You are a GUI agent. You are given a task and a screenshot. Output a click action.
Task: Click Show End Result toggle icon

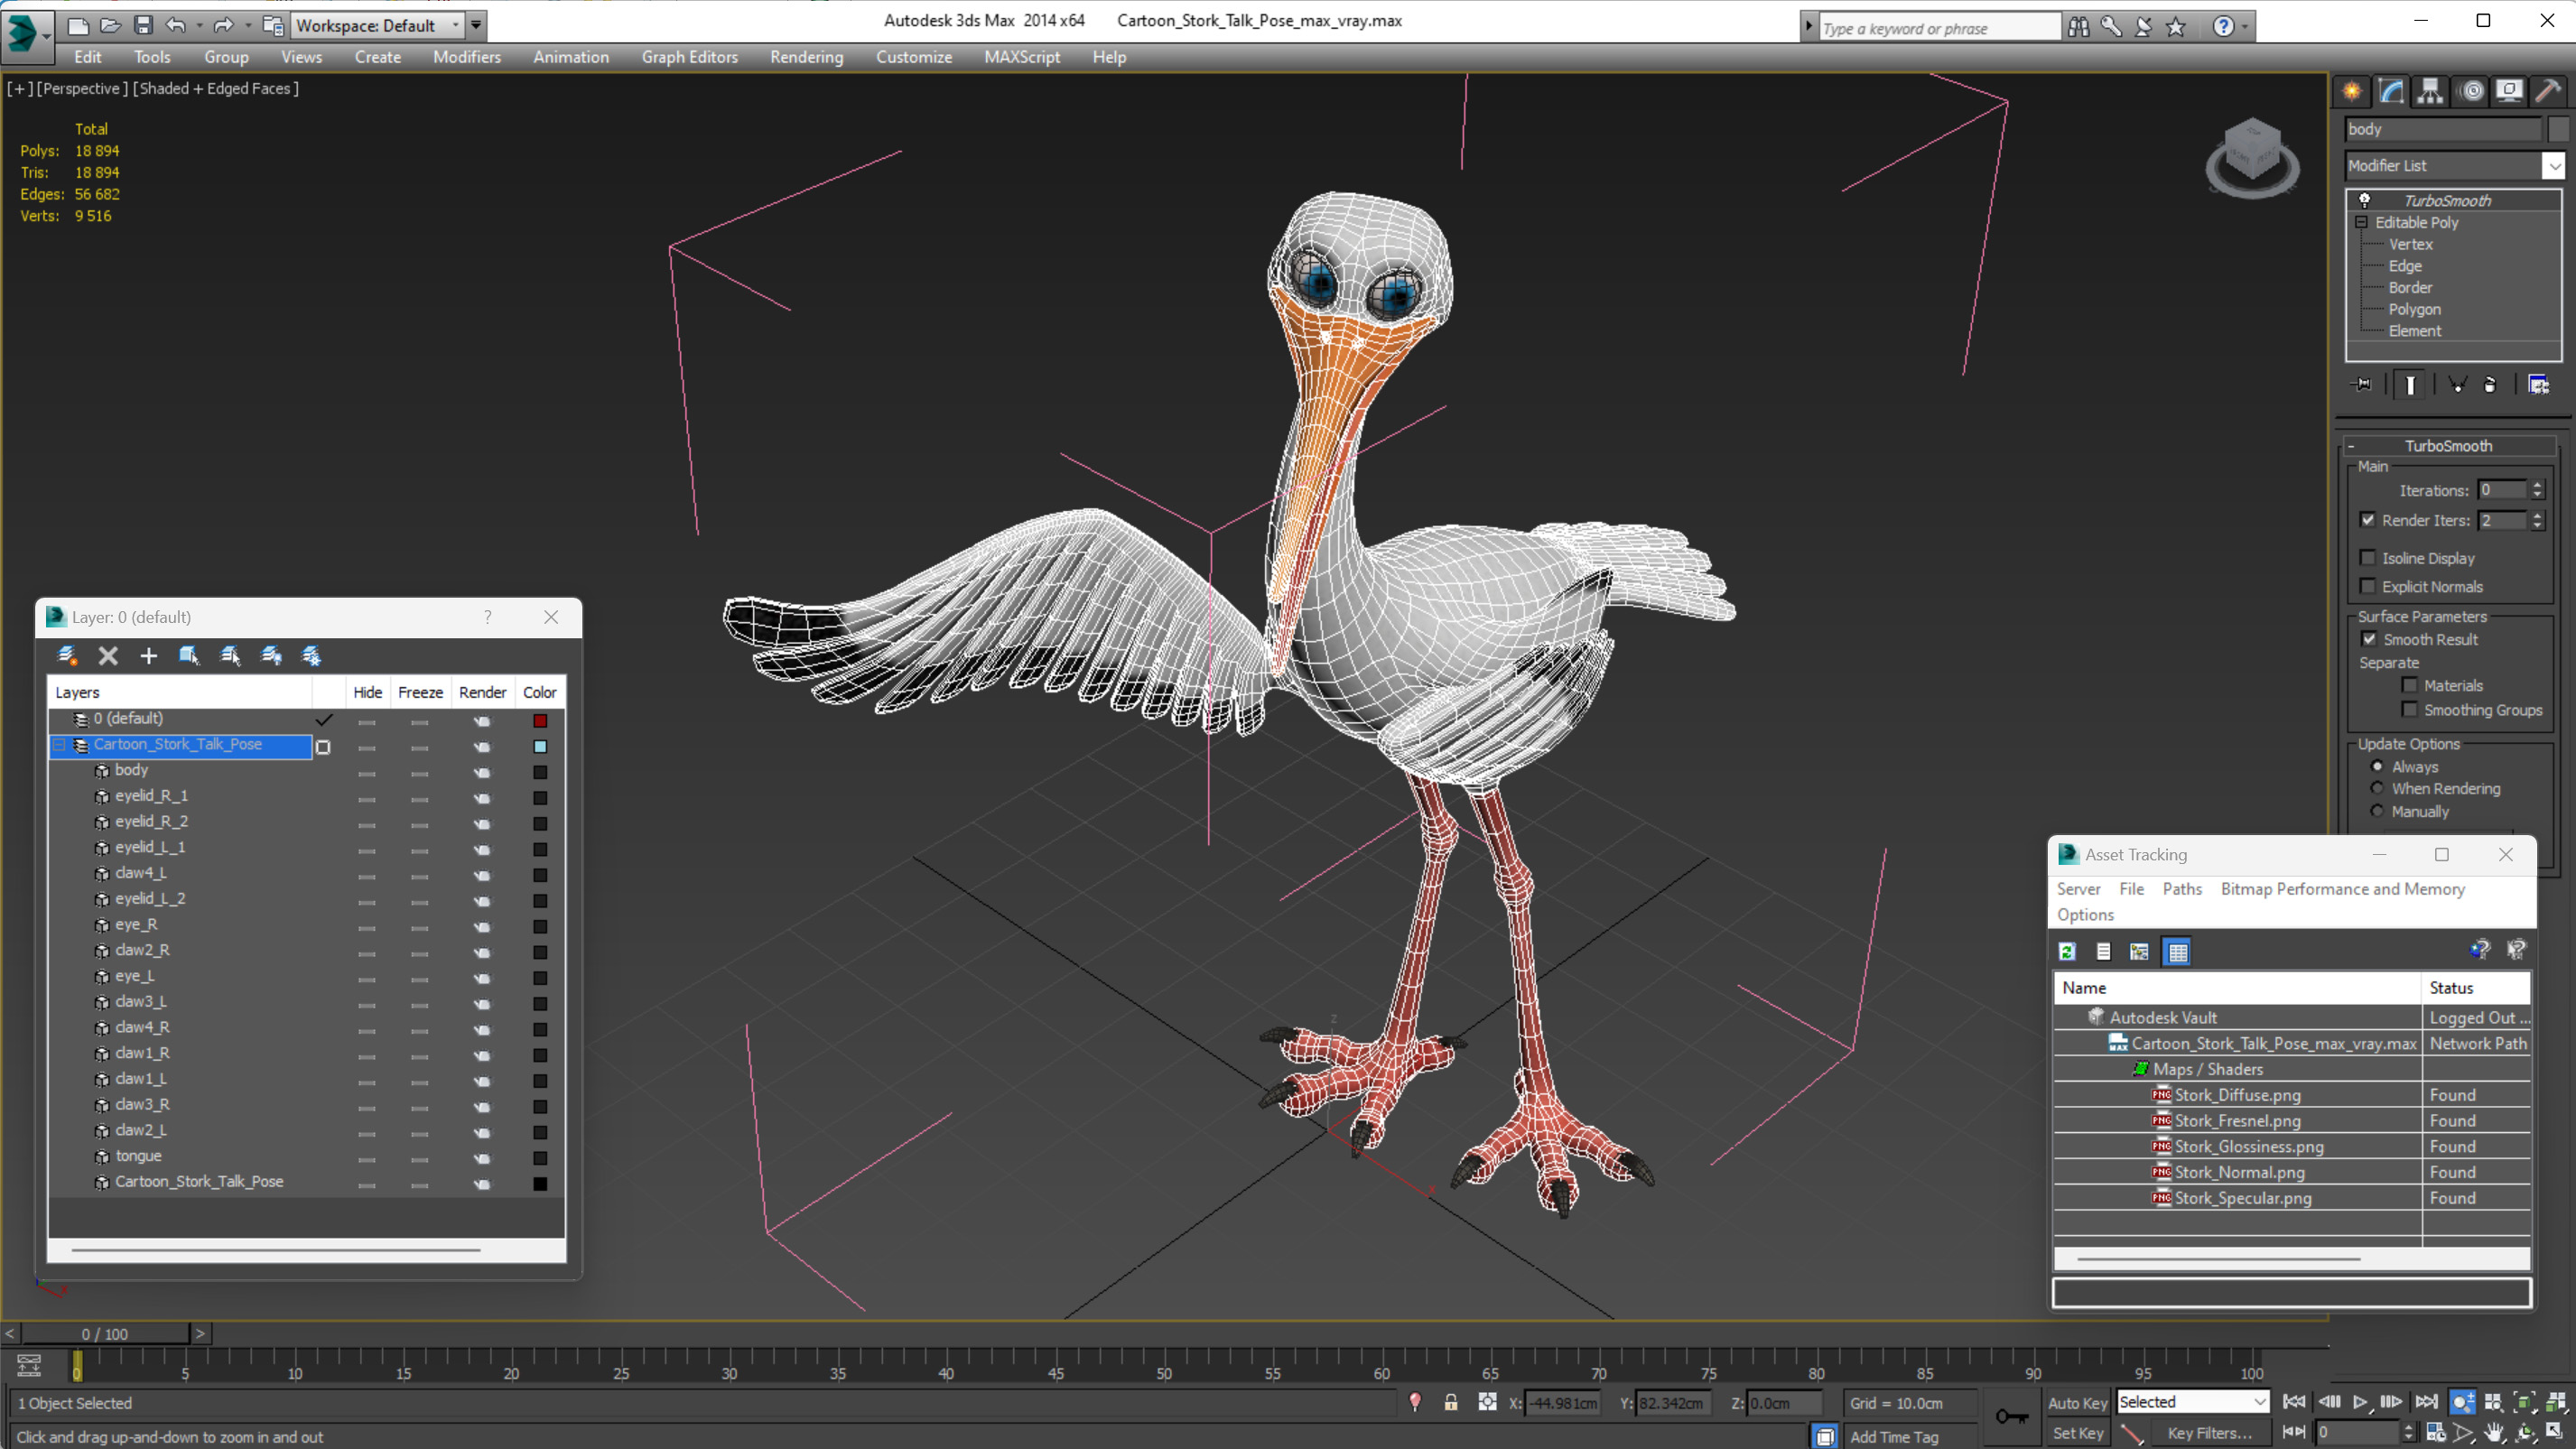(2411, 385)
